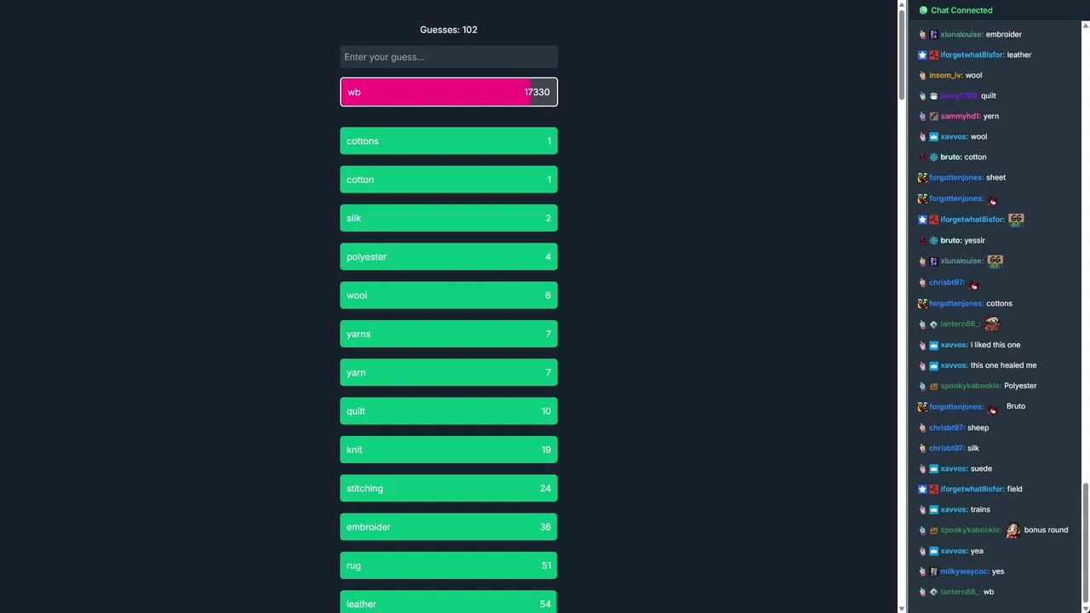Open username xlunalouise on the embroider message
Viewport: 1090px width, 613px height.
(x=961, y=34)
